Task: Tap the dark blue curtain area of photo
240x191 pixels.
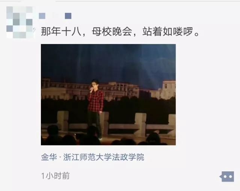Action: pos(108,61)
